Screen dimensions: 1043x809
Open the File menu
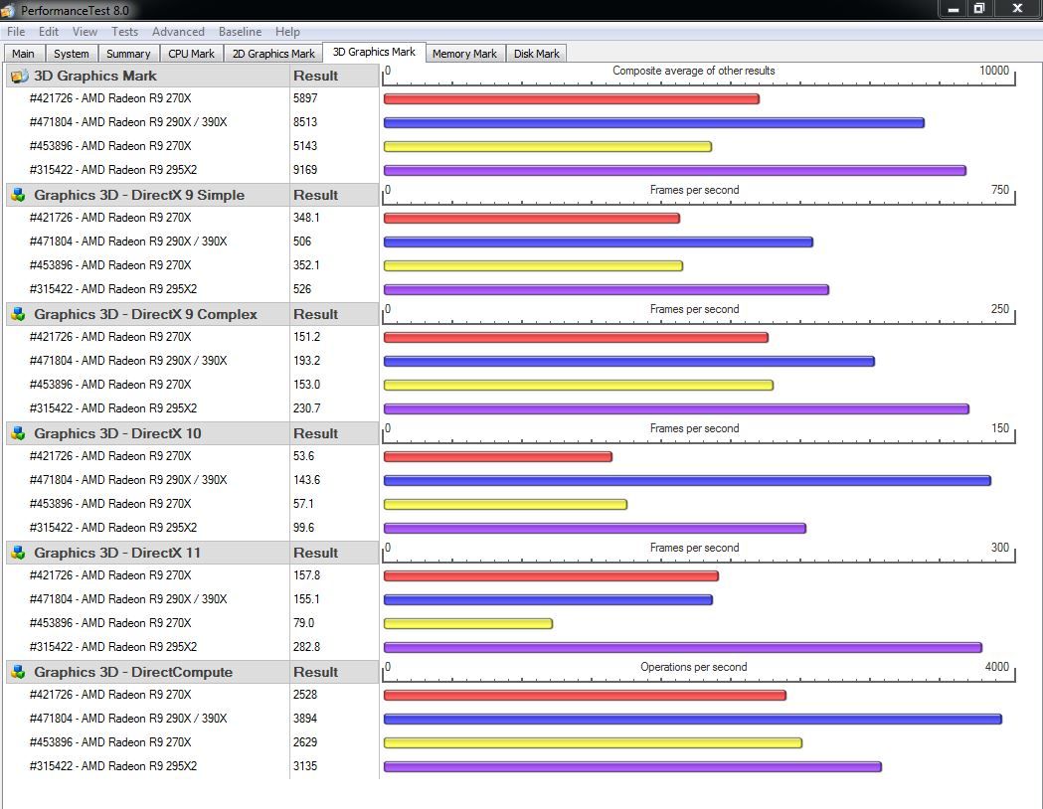[16, 31]
